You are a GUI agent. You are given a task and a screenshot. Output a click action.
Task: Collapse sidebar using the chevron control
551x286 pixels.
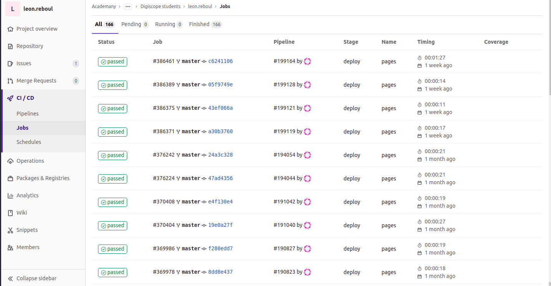pos(10,278)
